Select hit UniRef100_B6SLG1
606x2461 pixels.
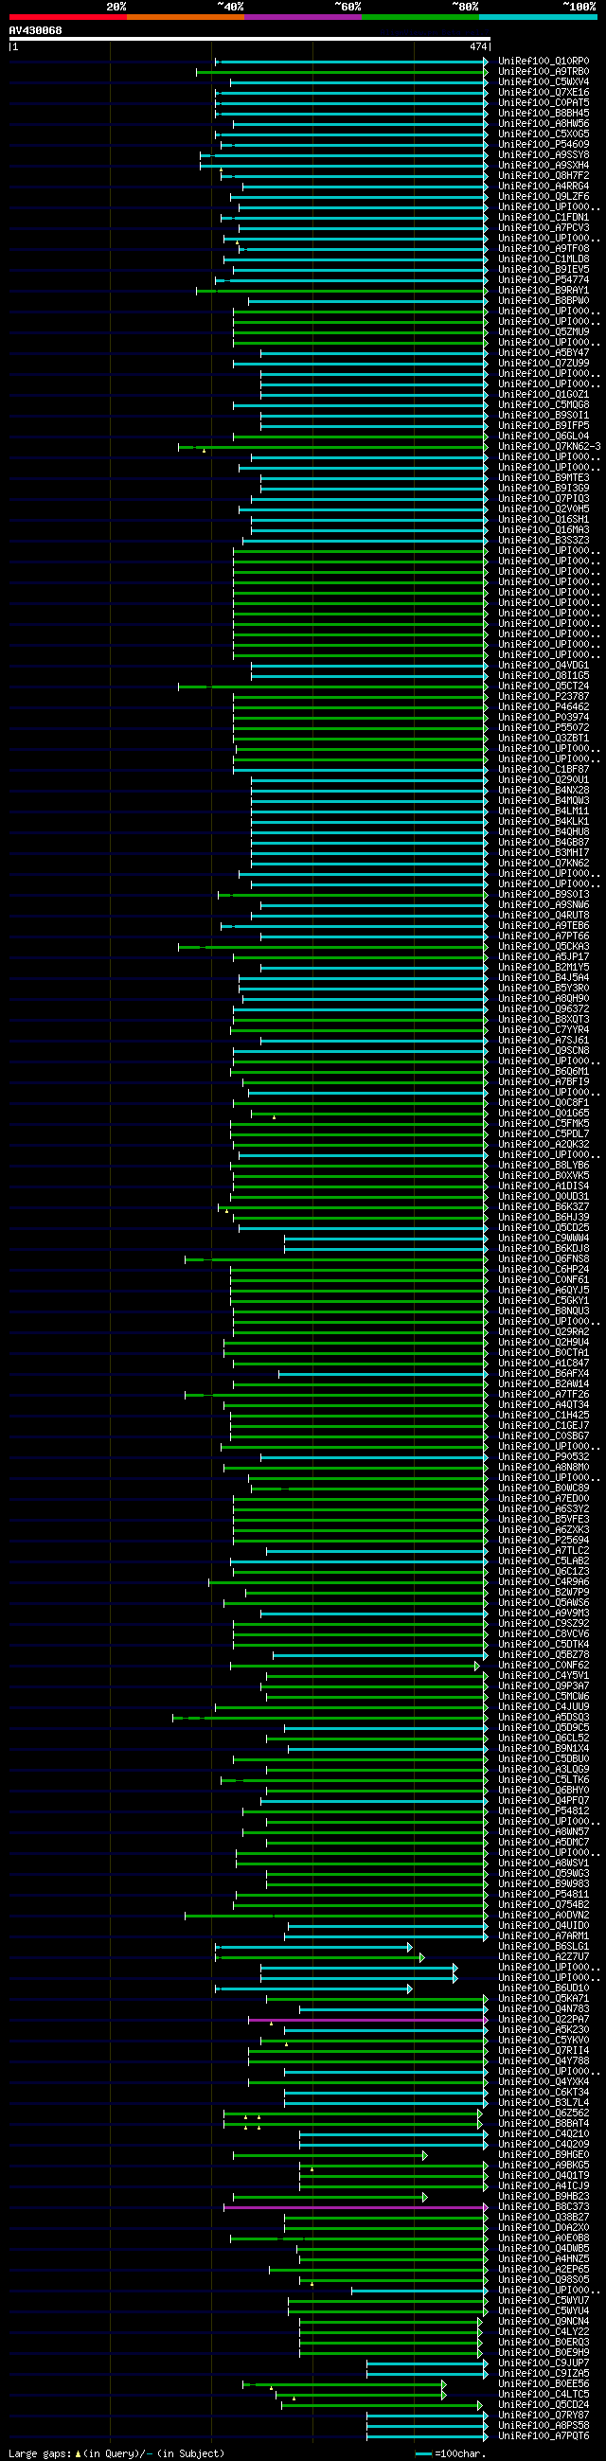coord(544,1948)
